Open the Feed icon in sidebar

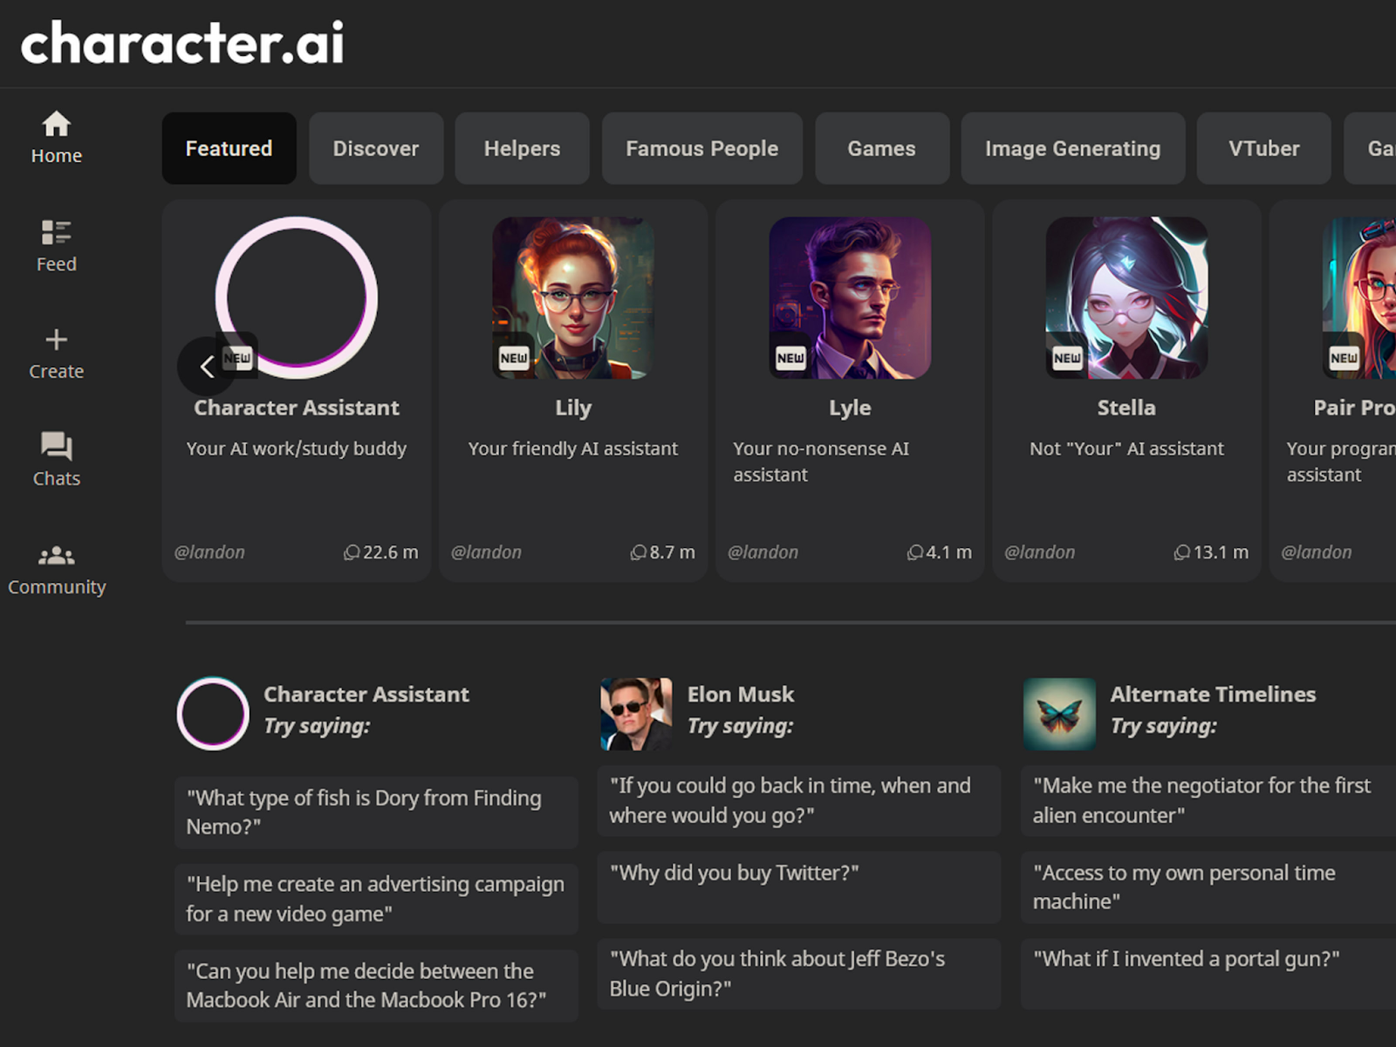pyautogui.click(x=56, y=232)
